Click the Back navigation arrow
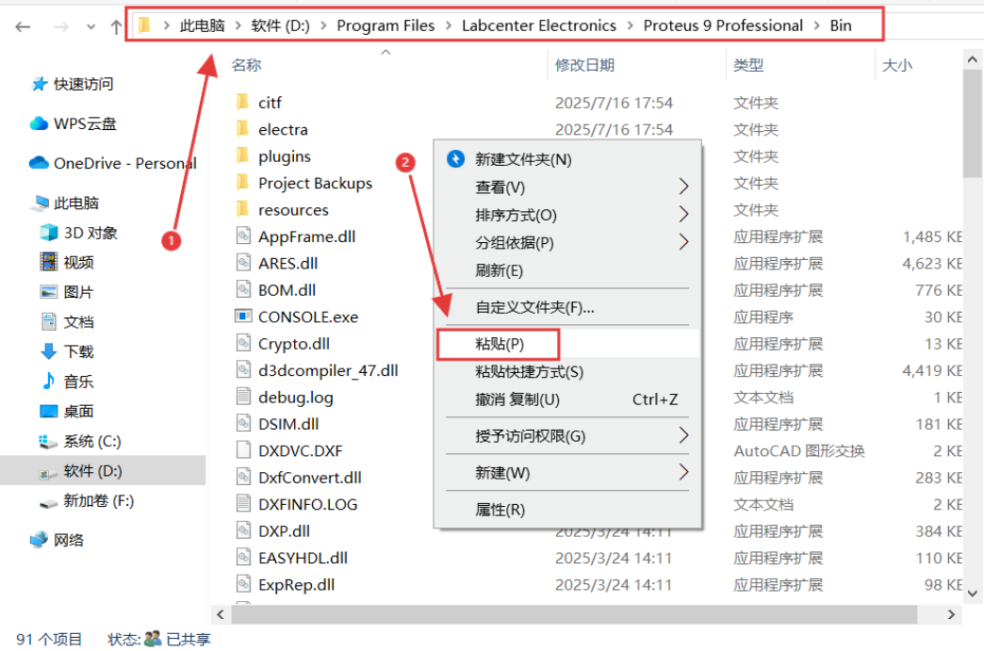 coord(23,26)
